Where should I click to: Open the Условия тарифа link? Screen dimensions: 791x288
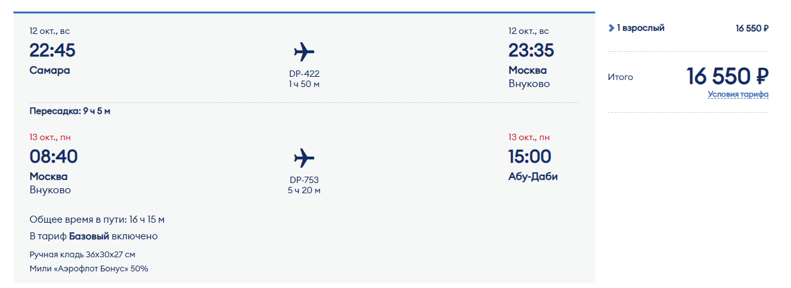[x=738, y=94]
